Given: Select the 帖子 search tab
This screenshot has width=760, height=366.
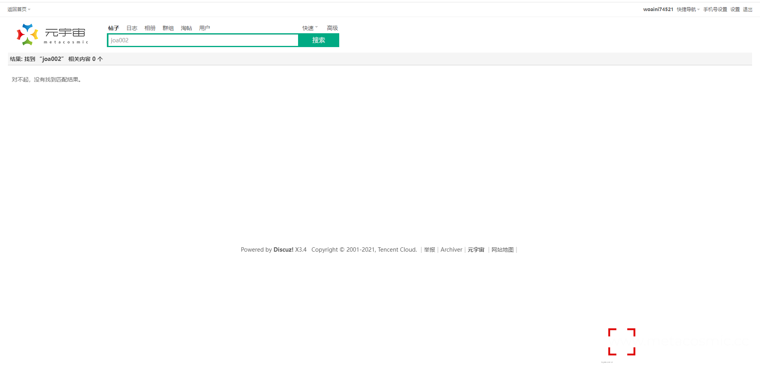Looking at the screenshot, I should 114,28.
